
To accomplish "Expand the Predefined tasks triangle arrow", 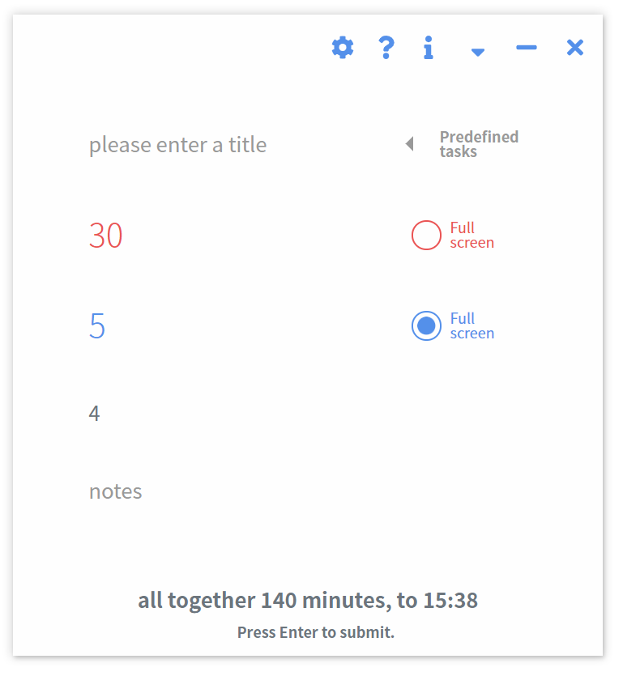I will click(x=410, y=144).
